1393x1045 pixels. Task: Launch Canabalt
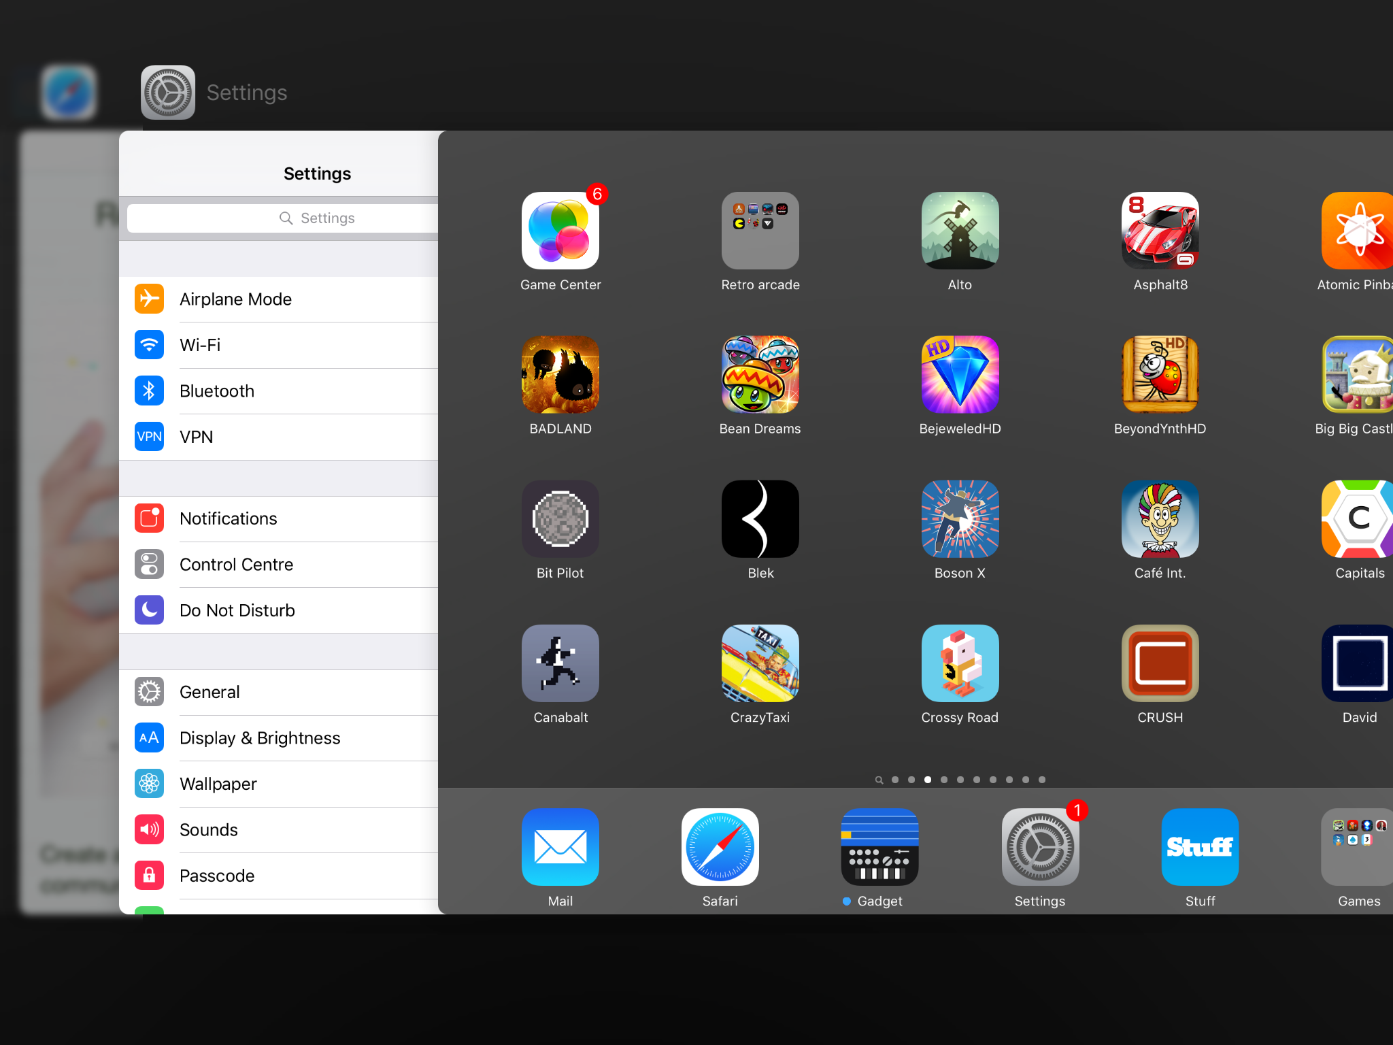(x=560, y=663)
